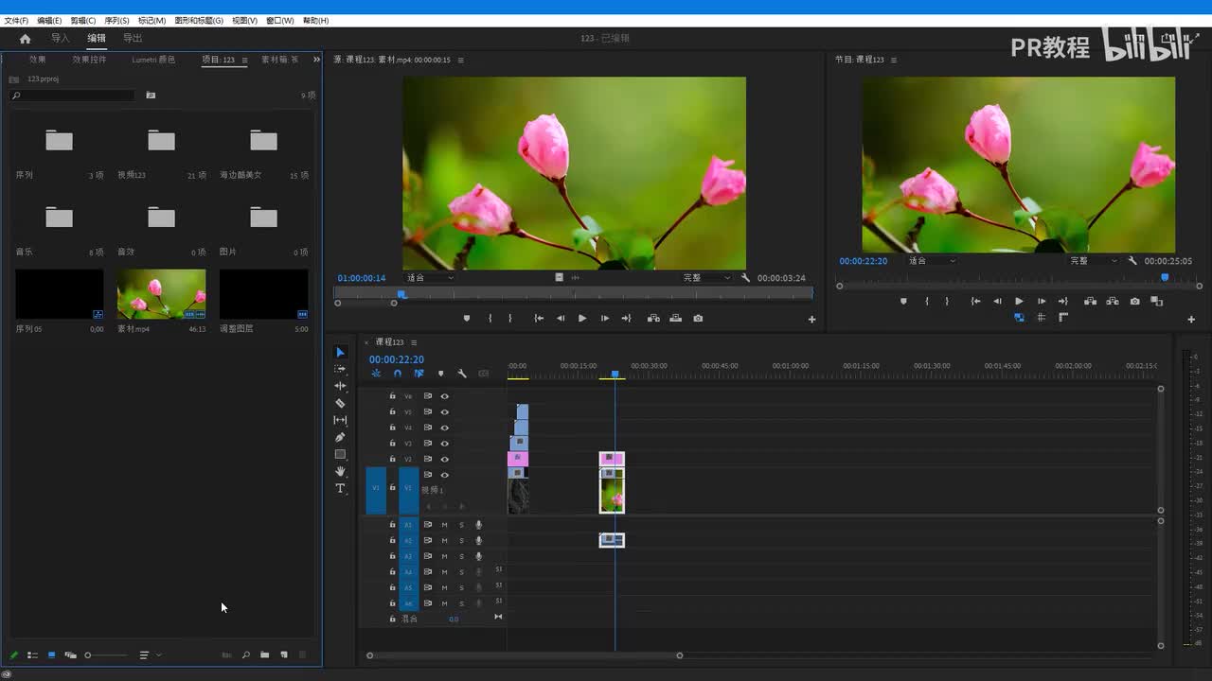Open timeline display settings wrench
Viewport: 1212px width, 681px height.
[462, 374]
